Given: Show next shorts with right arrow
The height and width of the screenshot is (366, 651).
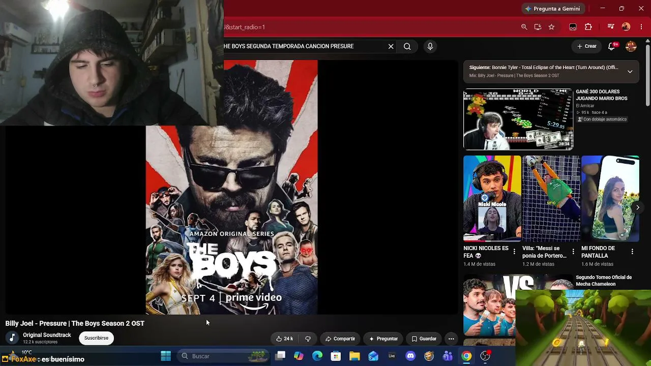Looking at the screenshot, I should click(x=637, y=207).
